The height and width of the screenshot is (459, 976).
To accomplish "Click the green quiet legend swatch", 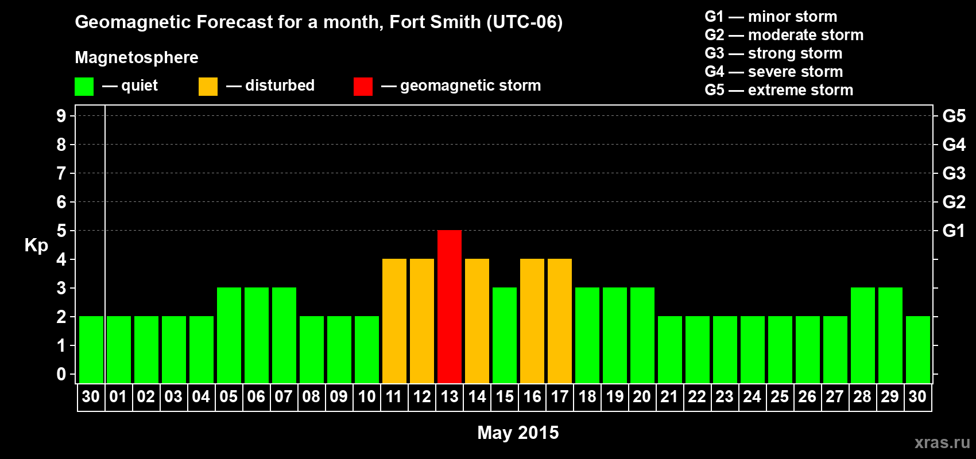I will tap(84, 87).
